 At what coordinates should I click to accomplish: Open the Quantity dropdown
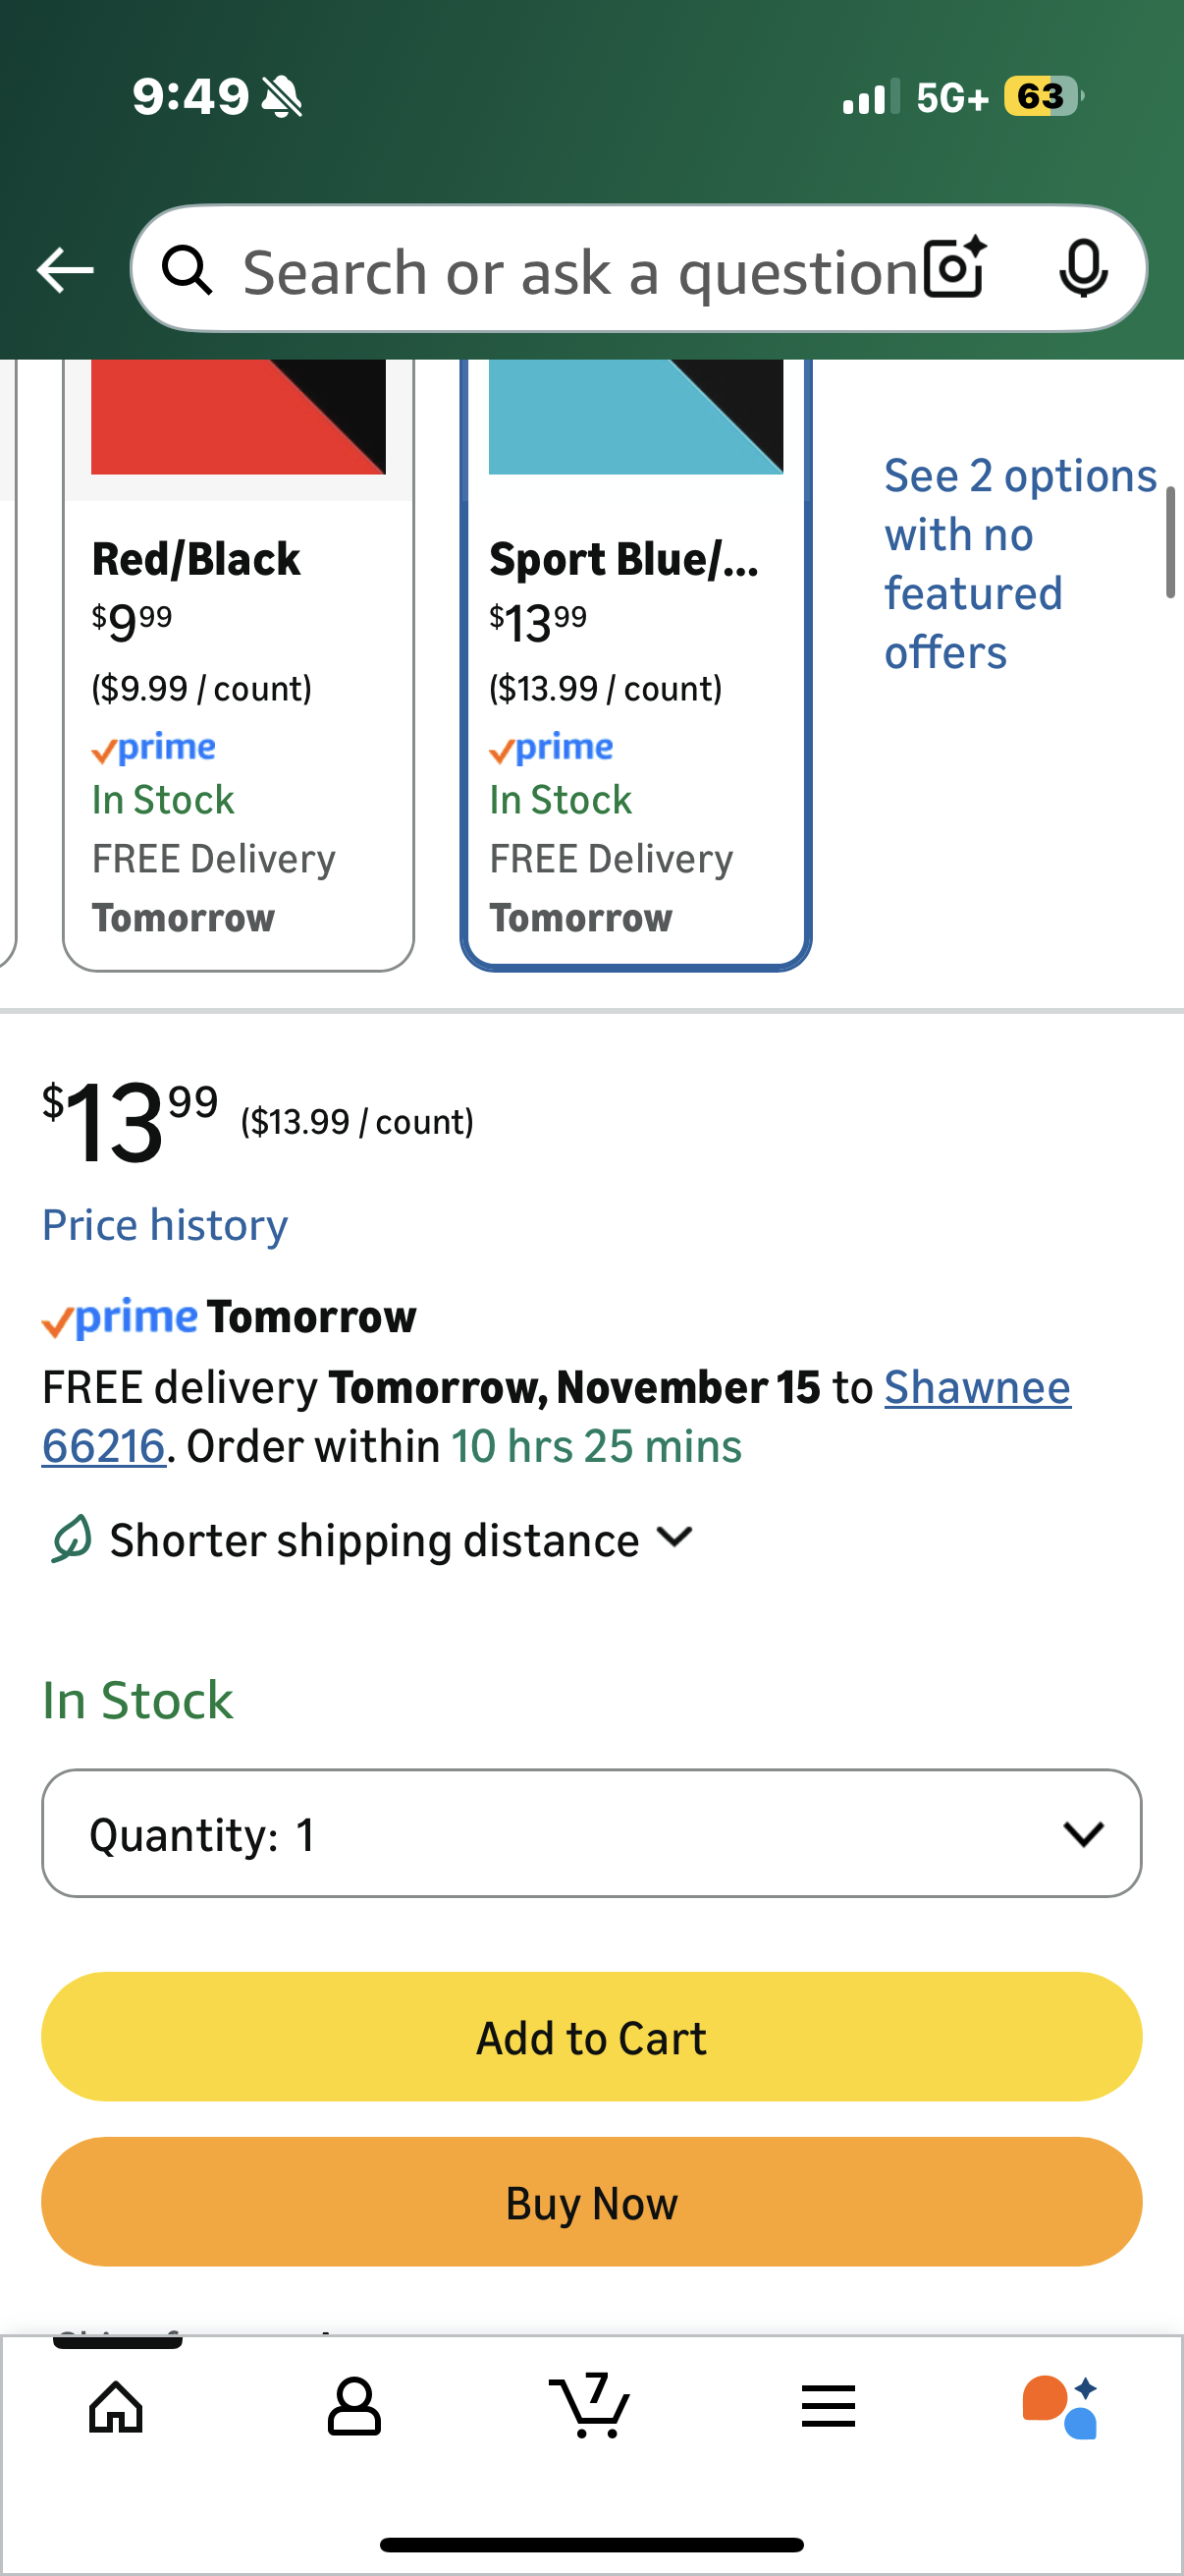591,1833
